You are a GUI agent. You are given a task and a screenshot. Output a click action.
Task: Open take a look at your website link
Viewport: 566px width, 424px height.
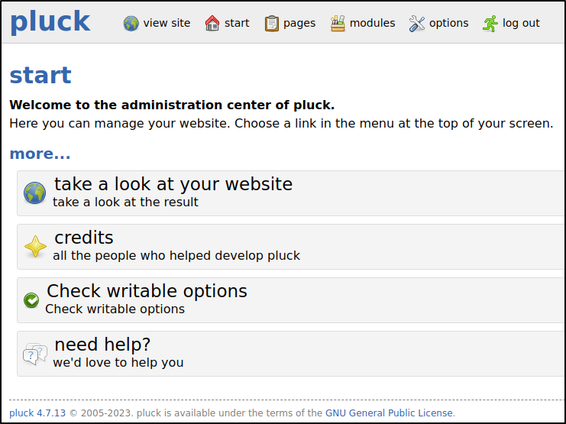point(173,184)
